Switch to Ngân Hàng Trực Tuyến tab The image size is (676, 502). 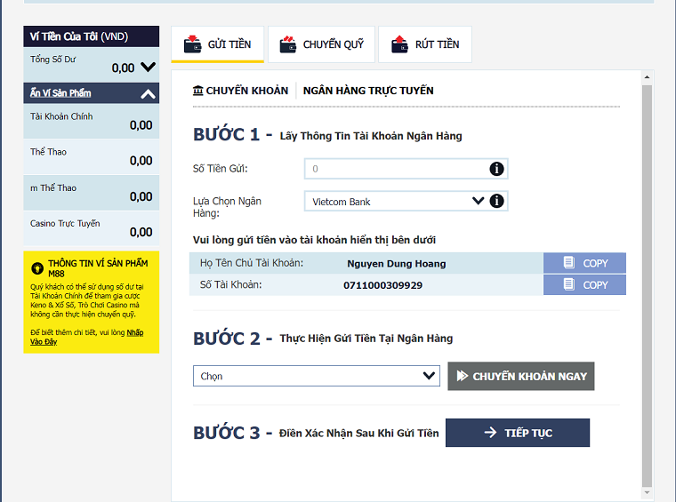click(x=368, y=91)
